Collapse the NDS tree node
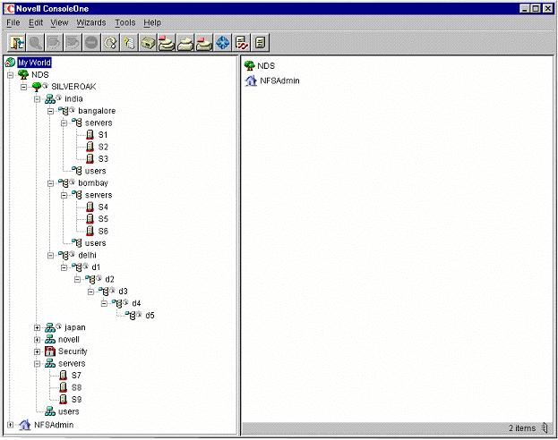 11,75
